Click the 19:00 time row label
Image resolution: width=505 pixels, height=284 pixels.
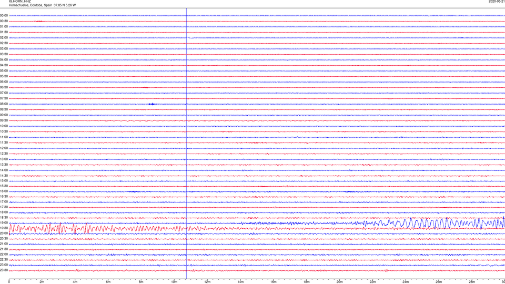click(x=4, y=223)
